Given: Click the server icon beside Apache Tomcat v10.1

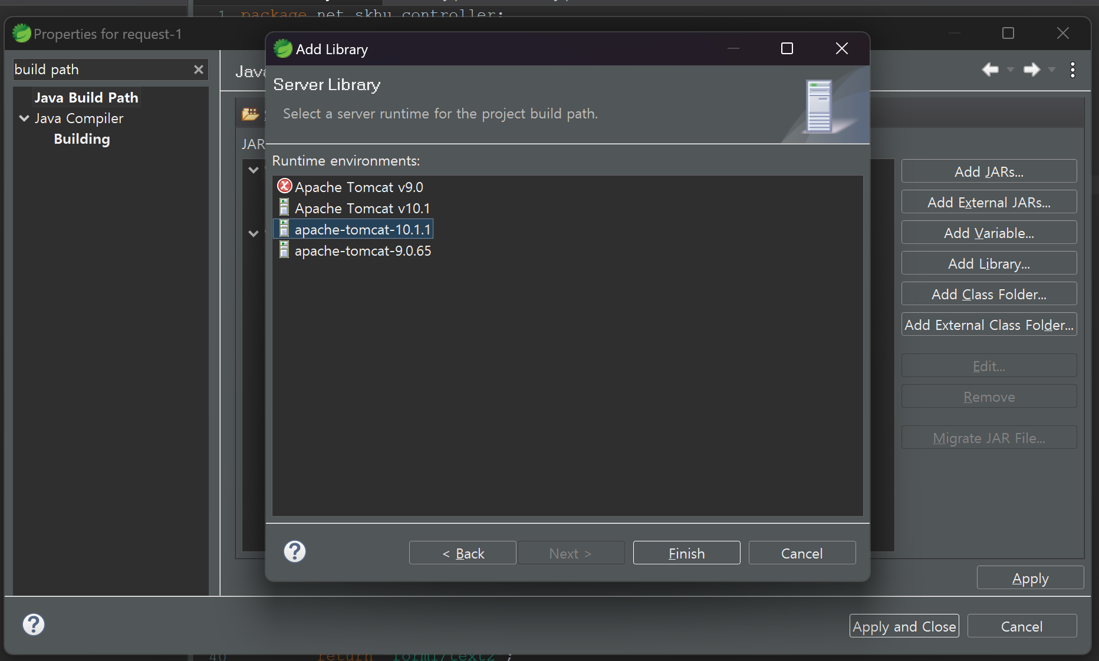Looking at the screenshot, I should pyautogui.click(x=284, y=207).
